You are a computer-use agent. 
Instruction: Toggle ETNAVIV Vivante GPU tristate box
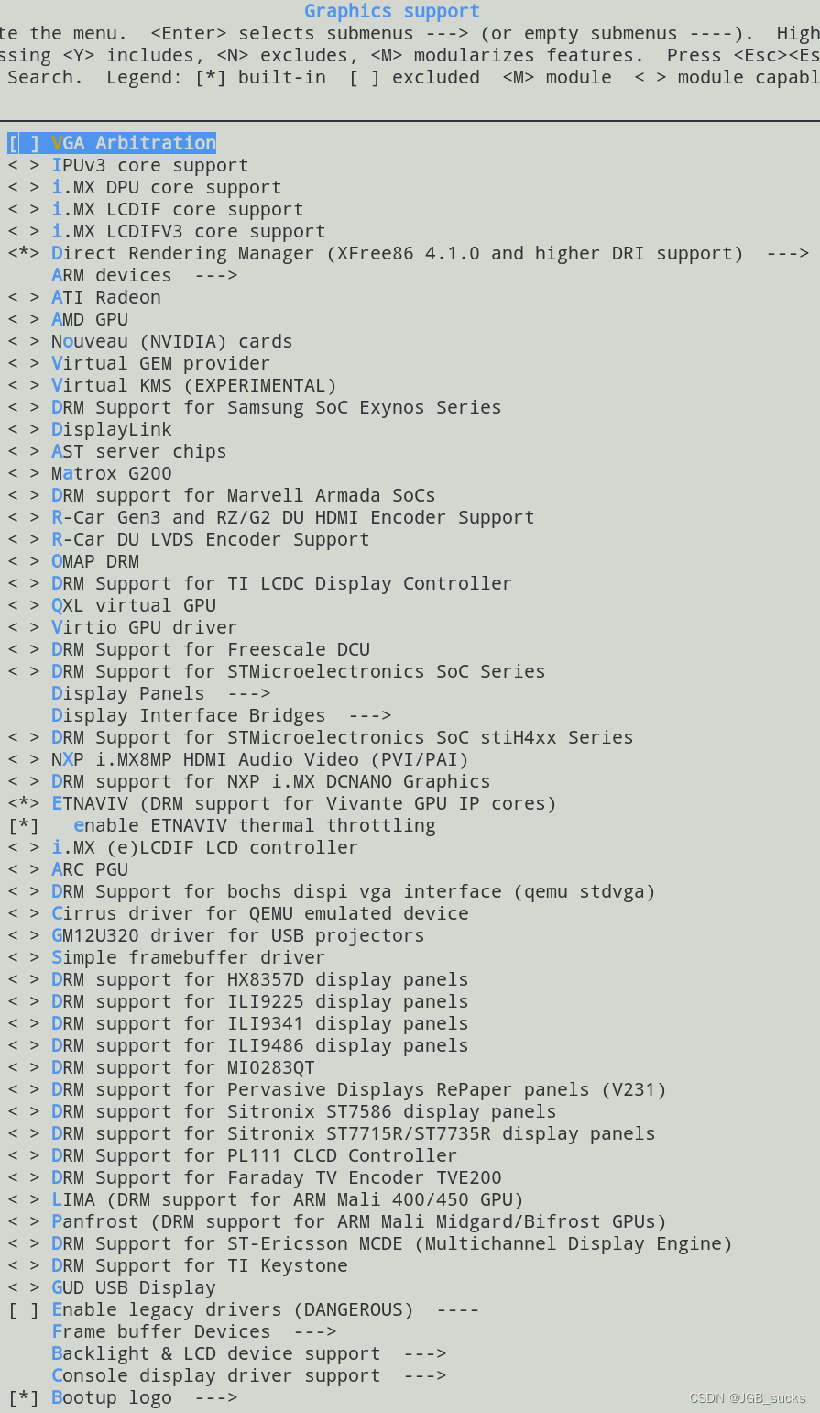click(x=24, y=803)
